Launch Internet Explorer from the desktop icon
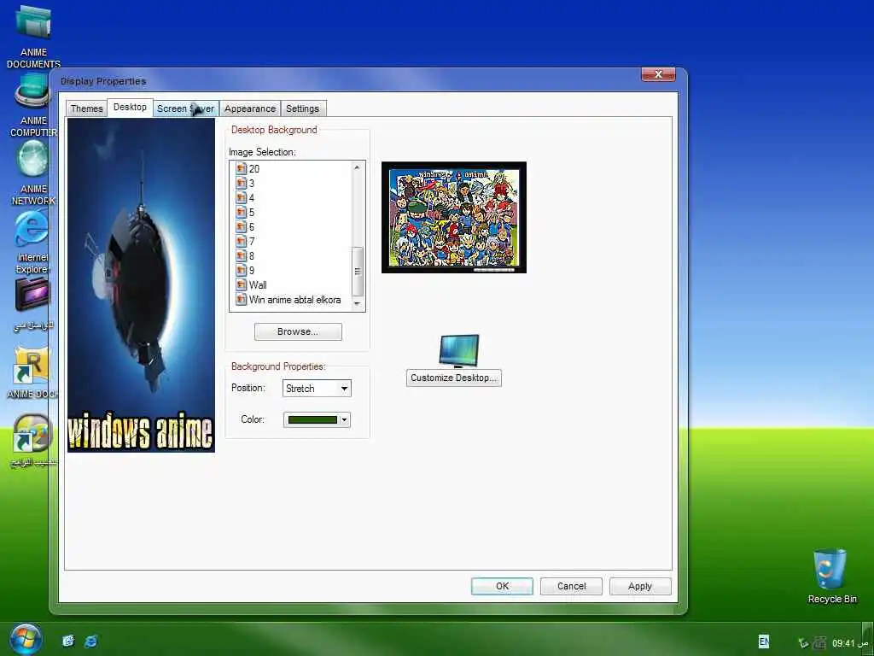Viewport: 874px width, 656px height. 32,227
